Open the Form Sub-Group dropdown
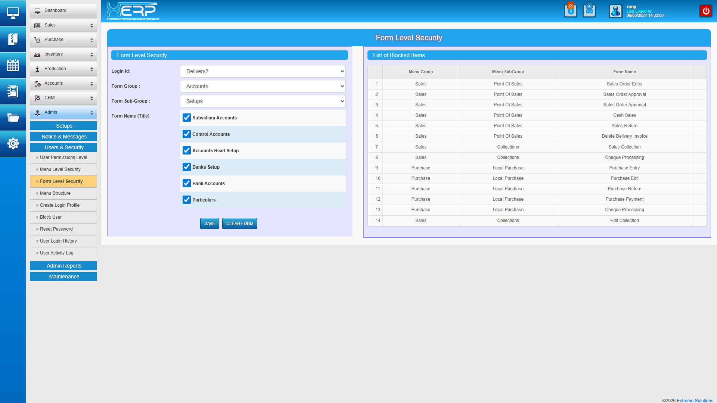The width and height of the screenshot is (717, 403). 263,101
